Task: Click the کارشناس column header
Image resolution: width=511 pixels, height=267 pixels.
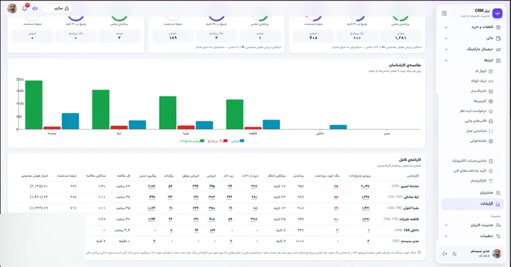Action: tap(413, 176)
